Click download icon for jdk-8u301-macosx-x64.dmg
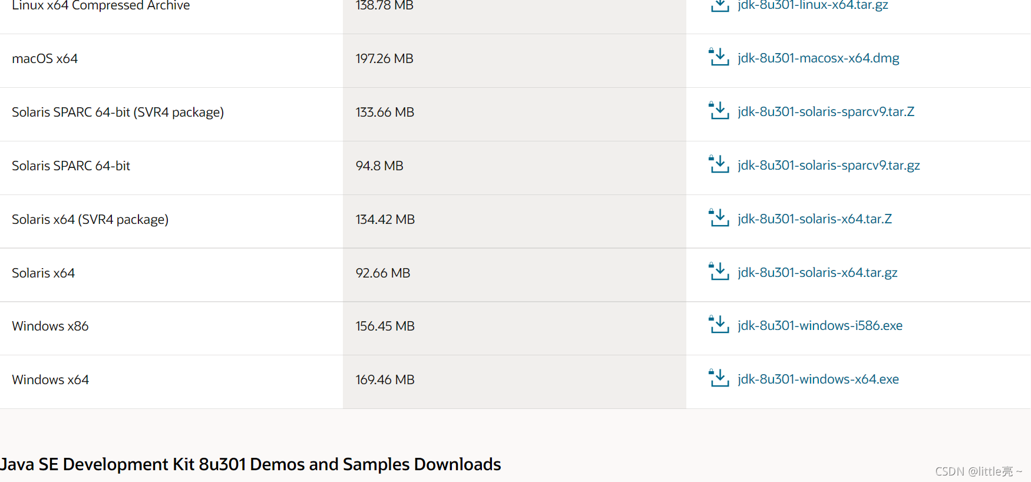 [719, 57]
